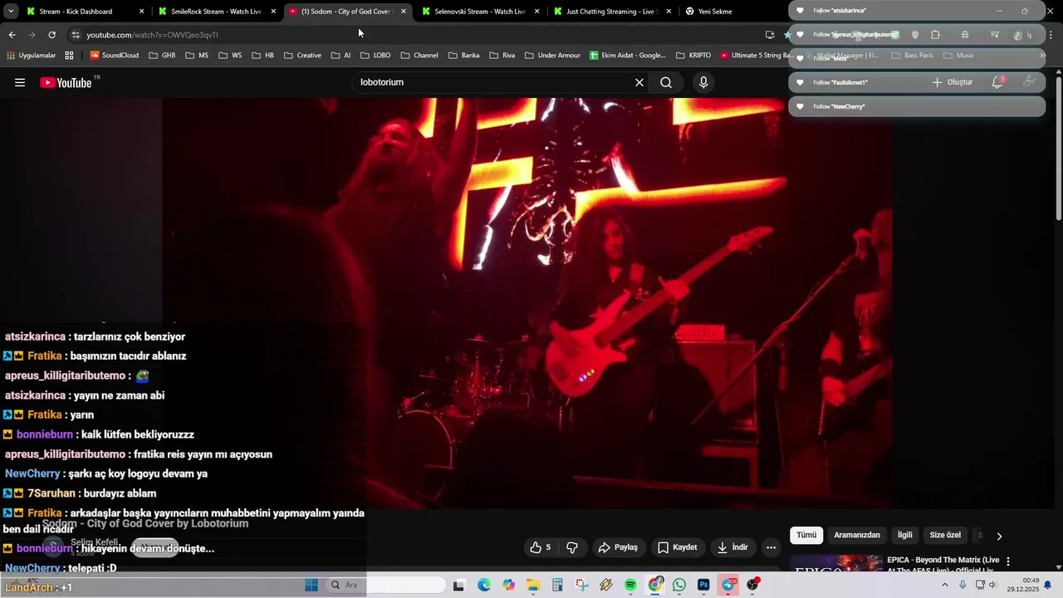Image resolution: width=1063 pixels, height=598 pixels.
Task: Open the Creative bookmarks folder
Action: pyautogui.click(x=302, y=56)
